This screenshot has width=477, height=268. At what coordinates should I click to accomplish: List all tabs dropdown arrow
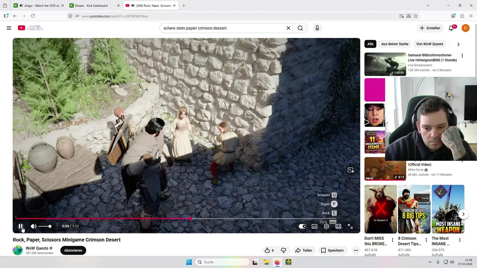tap(427, 6)
